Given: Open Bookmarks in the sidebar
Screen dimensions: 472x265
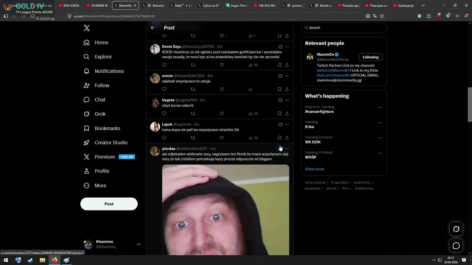Looking at the screenshot, I should pyautogui.click(x=102, y=128).
